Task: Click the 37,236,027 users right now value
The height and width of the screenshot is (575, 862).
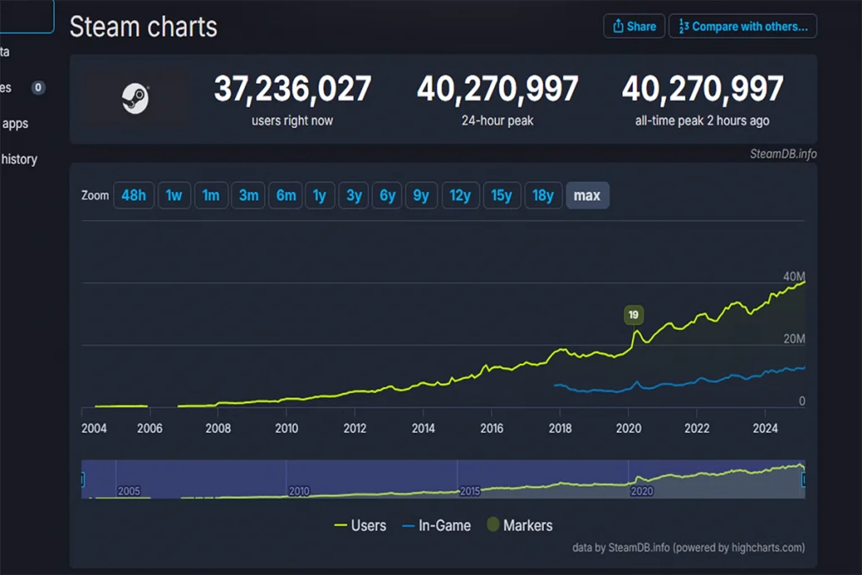Action: (292, 89)
